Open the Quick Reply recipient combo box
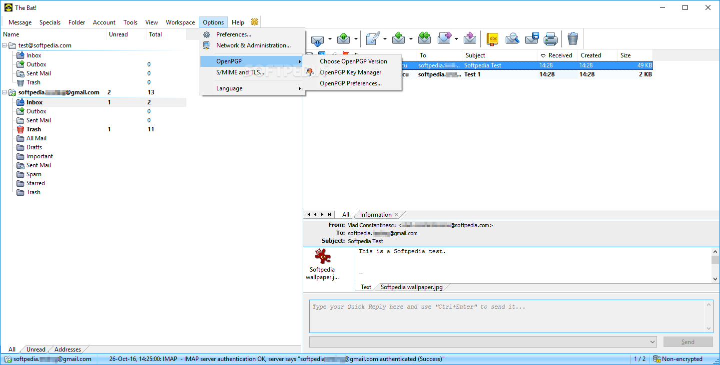Viewport: 720px width, 365px height. coord(483,342)
